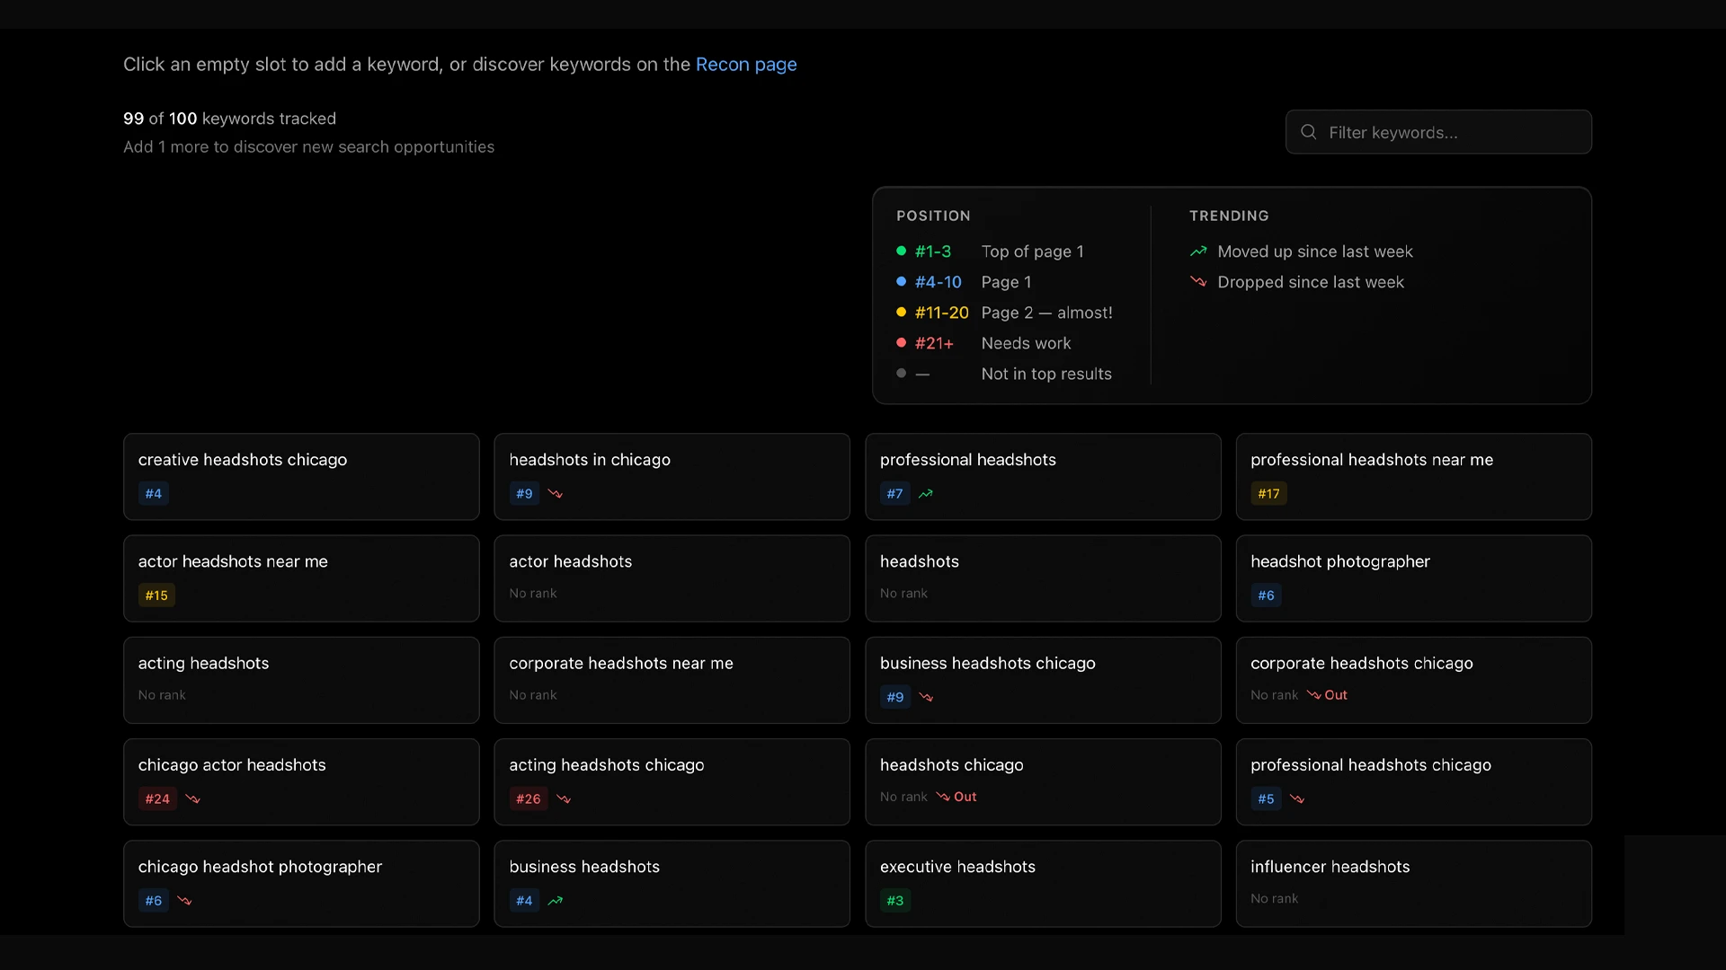Click downward arrow on professional headshots chicago

pyautogui.click(x=1297, y=799)
